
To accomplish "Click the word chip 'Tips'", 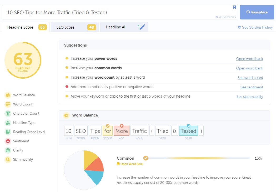I will tap(95, 131).
